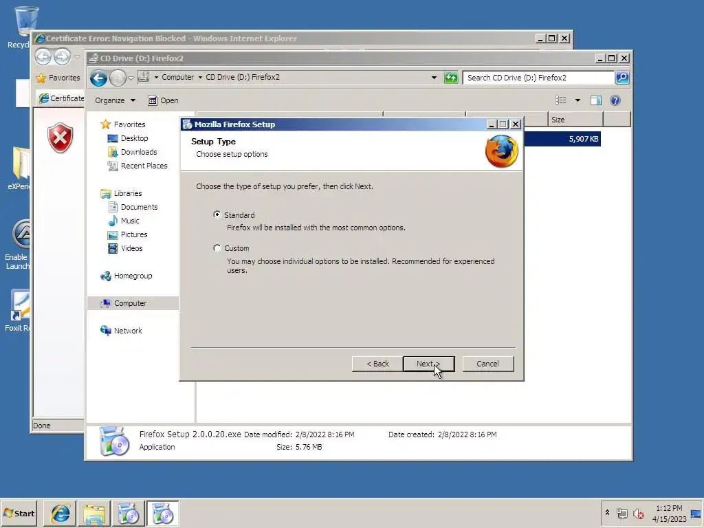Click the 5,907 KB file size cell
704x528 pixels.
pos(583,139)
